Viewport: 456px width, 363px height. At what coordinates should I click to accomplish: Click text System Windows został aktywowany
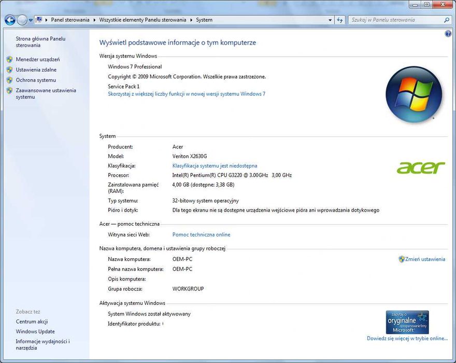click(149, 314)
